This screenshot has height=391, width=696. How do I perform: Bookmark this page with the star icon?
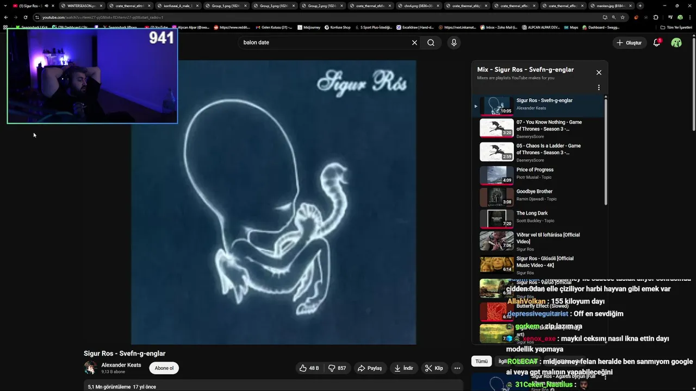(623, 17)
